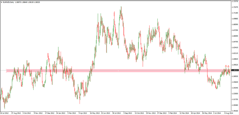Click the right red down-arrow marker
Viewport: 239px width, 115px height.
(x=229, y=67)
